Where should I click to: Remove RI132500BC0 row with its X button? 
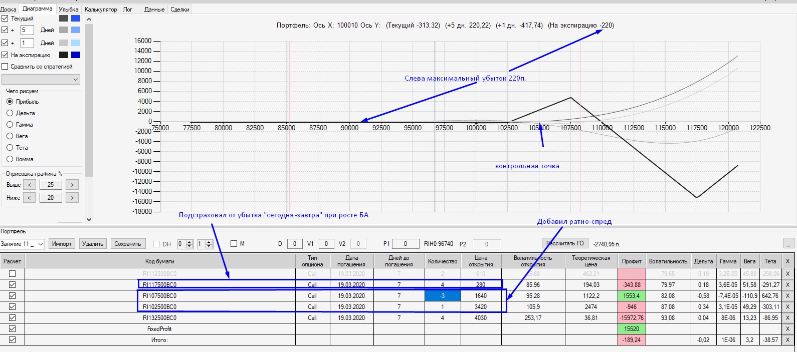click(x=787, y=318)
